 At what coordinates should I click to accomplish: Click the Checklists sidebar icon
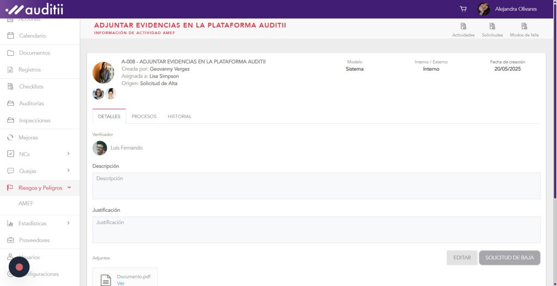[10, 87]
